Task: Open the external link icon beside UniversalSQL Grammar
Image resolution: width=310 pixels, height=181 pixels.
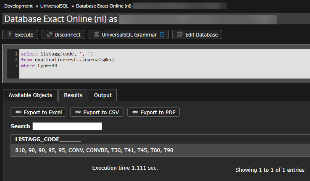Action: click(162, 35)
